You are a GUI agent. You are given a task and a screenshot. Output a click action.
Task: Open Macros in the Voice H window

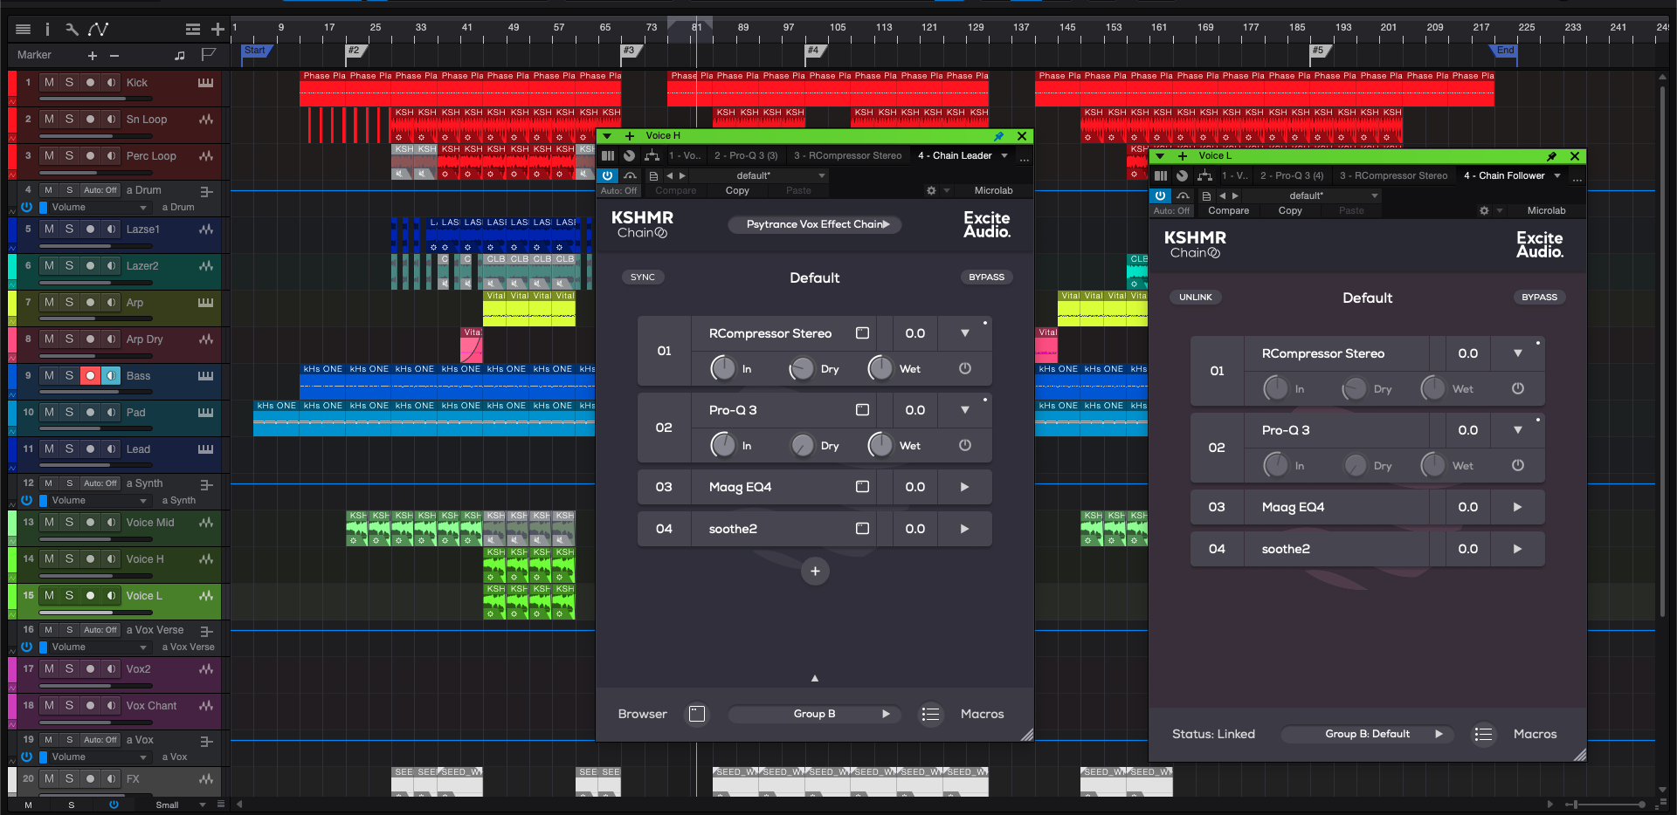coord(983,715)
